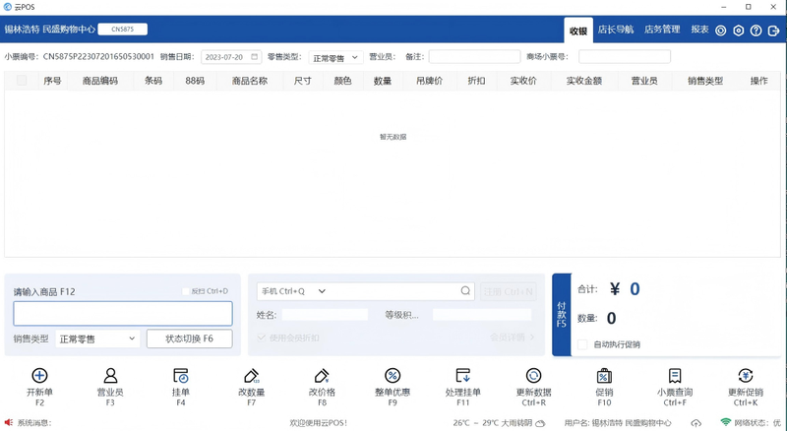Switch to the 店长导航 tab
Image resolution: width=787 pixels, height=431 pixels.
(616, 30)
